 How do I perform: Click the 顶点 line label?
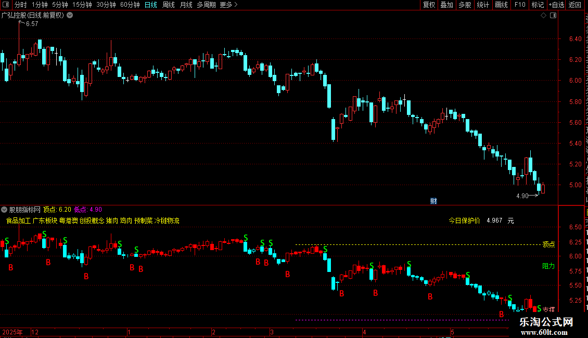pos(548,244)
